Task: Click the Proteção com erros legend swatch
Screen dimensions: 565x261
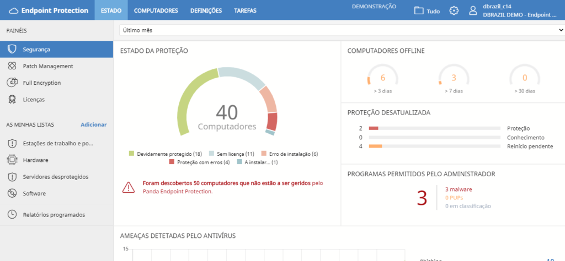Action: 172,162
